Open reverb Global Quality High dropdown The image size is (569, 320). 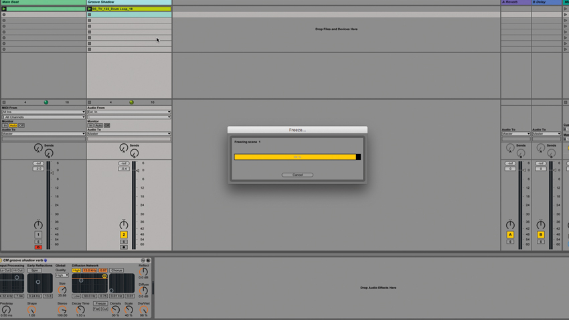pos(62,275)
